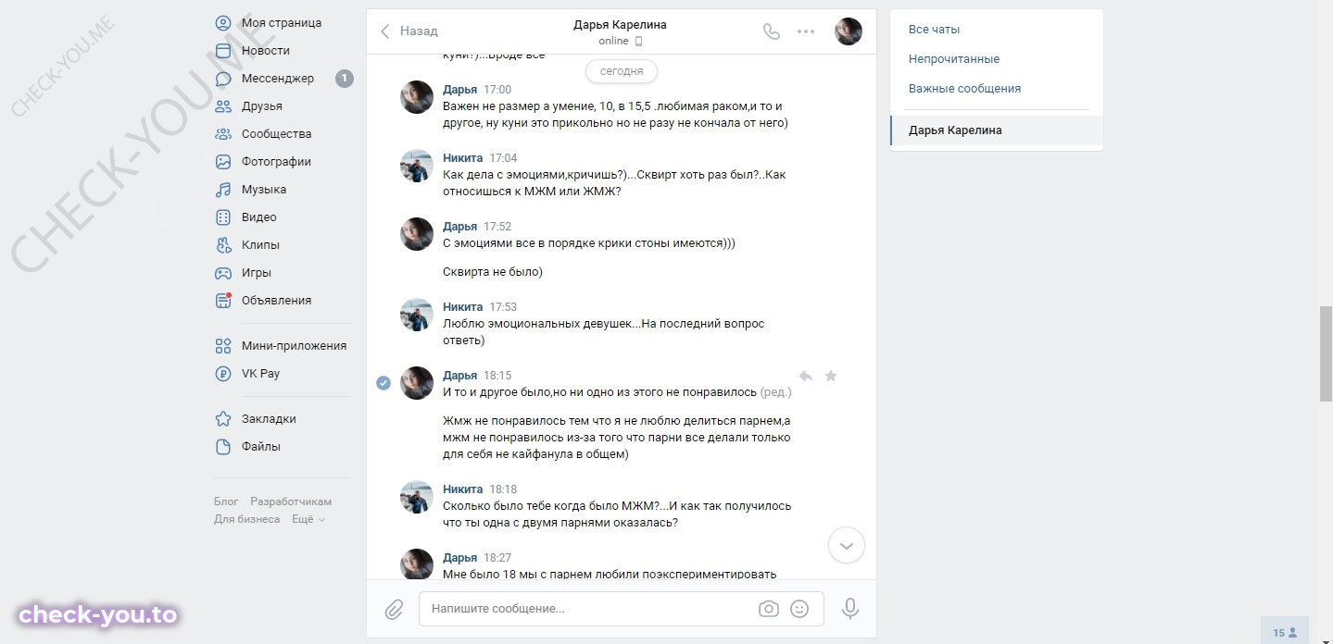Screen dimensions: 1333x644
Task: Open Мини-приложения icon
Action: 223,346
